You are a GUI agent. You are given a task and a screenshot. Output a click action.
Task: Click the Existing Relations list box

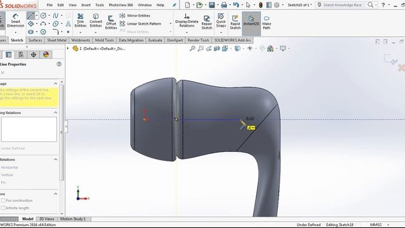(x=28, y=129)
